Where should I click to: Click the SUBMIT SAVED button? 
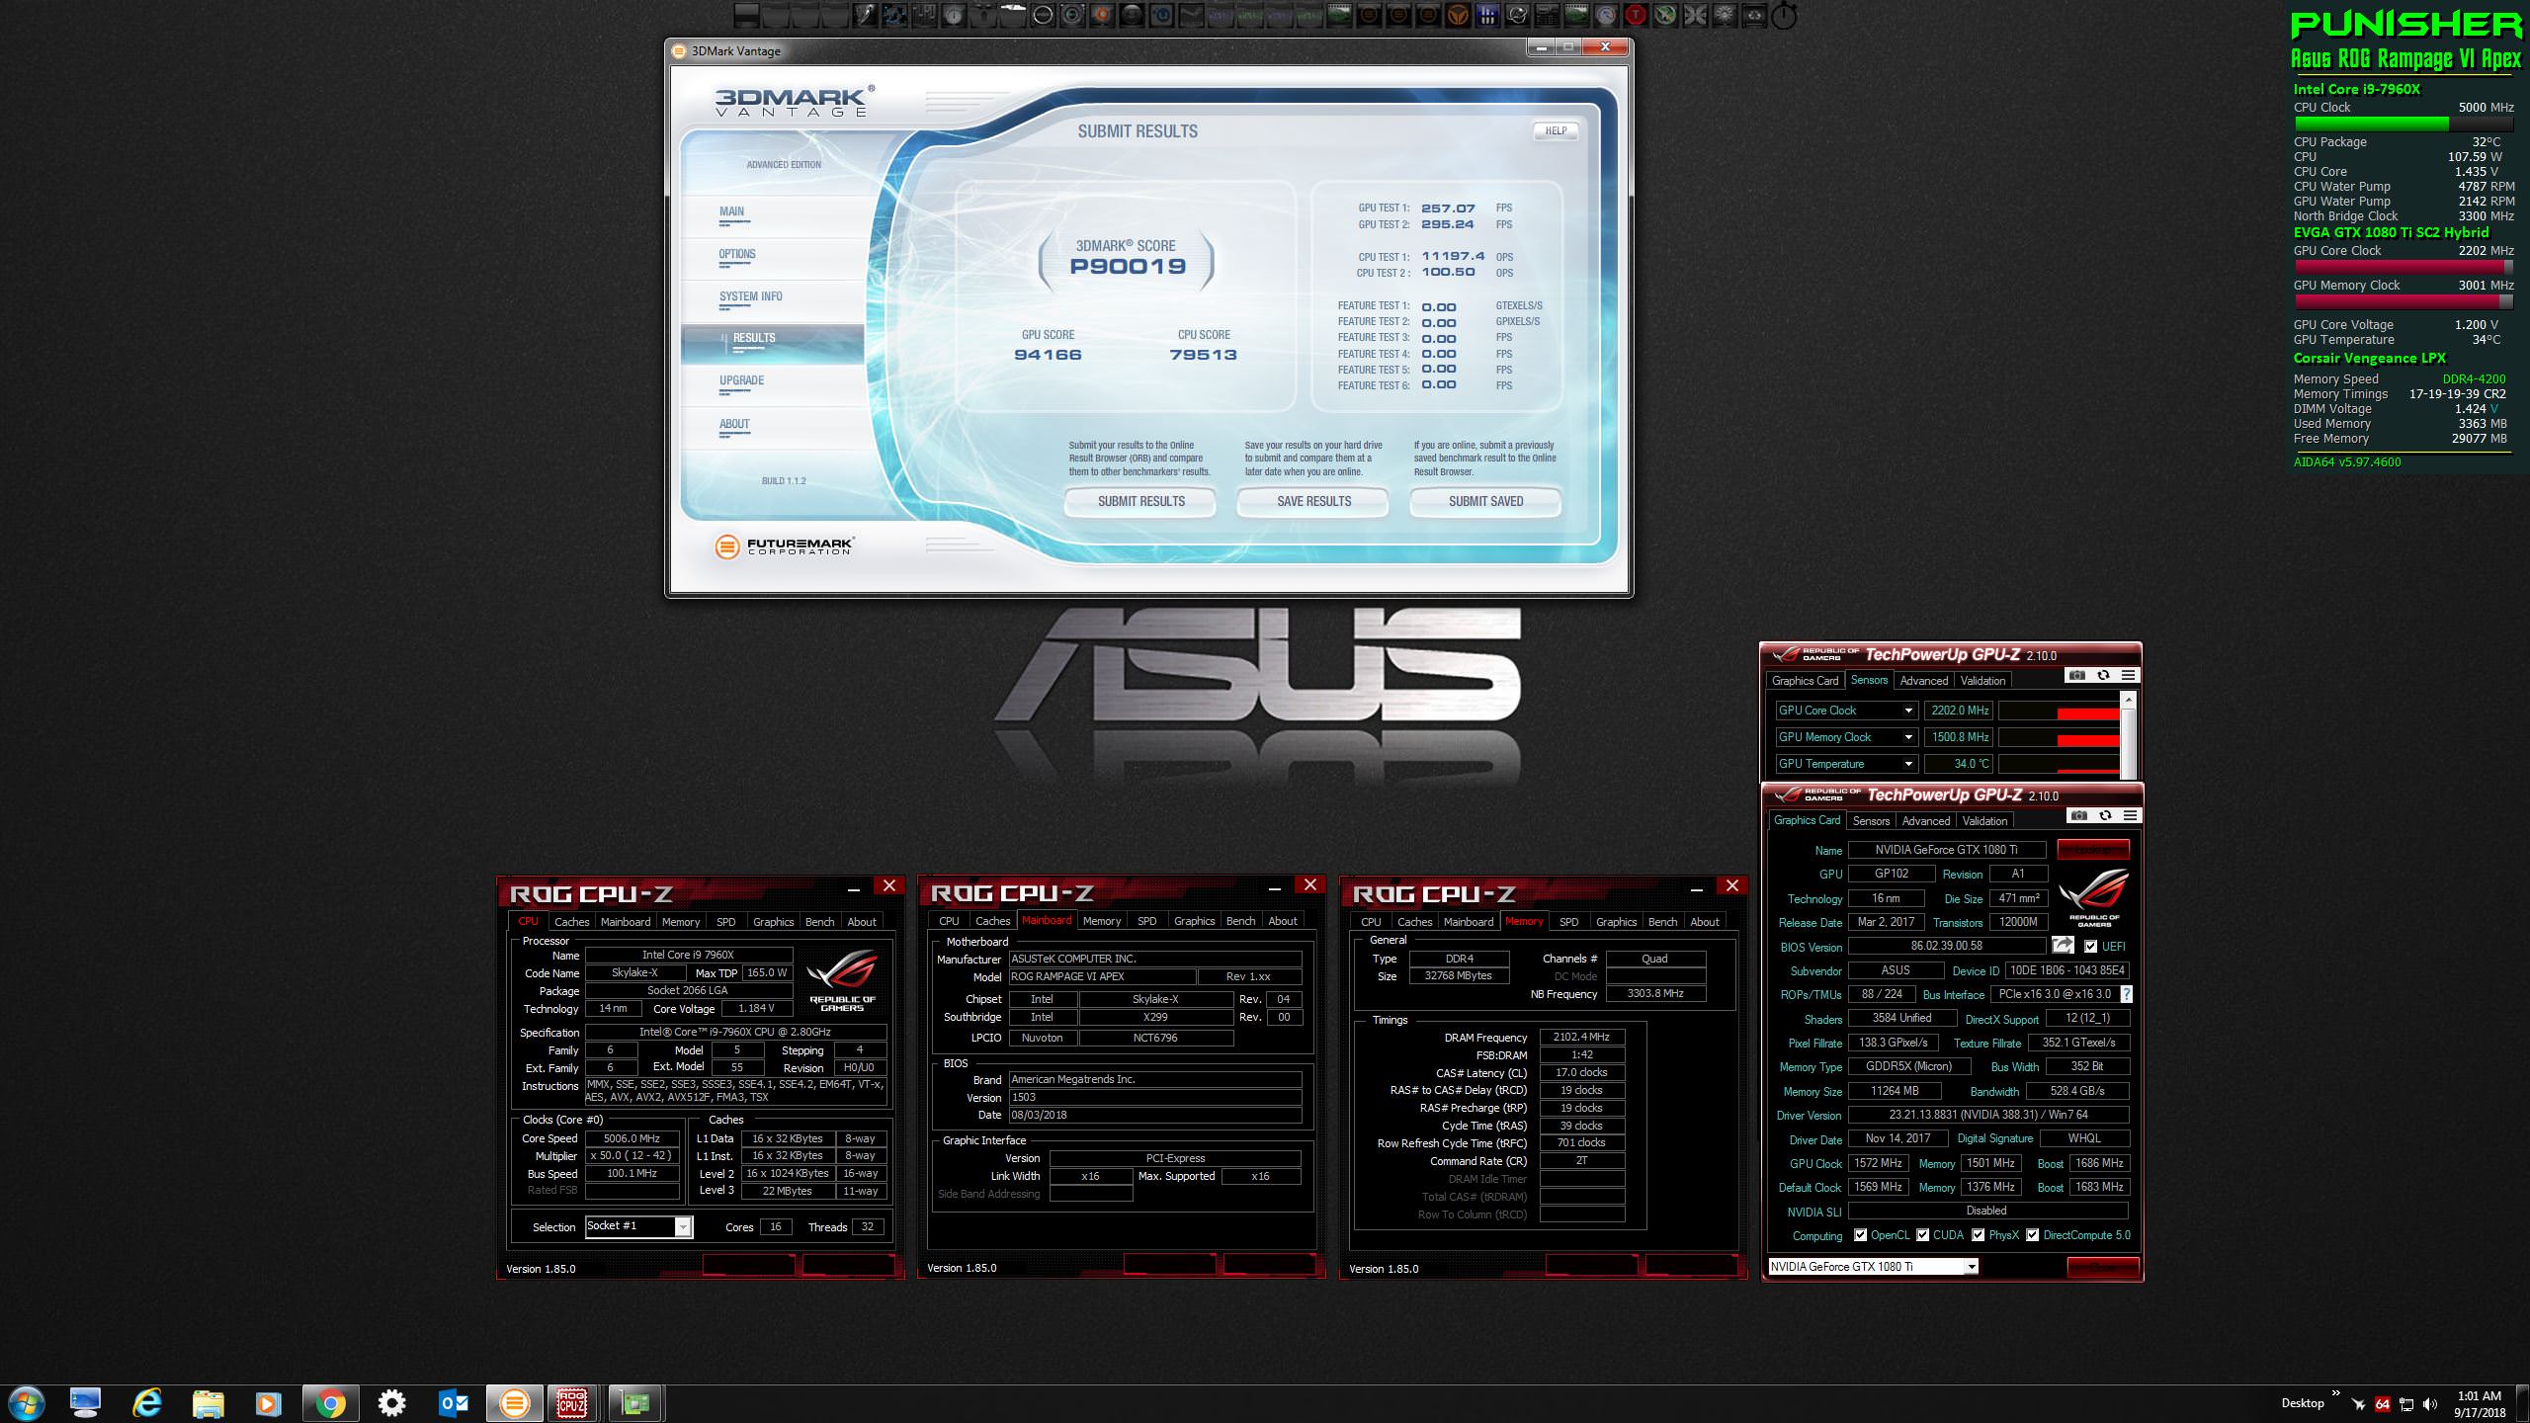(x=1485, y=502)
